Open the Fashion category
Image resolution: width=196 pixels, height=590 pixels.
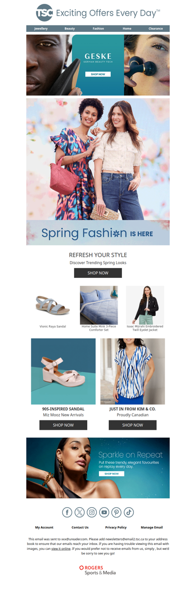click(98, 29)
